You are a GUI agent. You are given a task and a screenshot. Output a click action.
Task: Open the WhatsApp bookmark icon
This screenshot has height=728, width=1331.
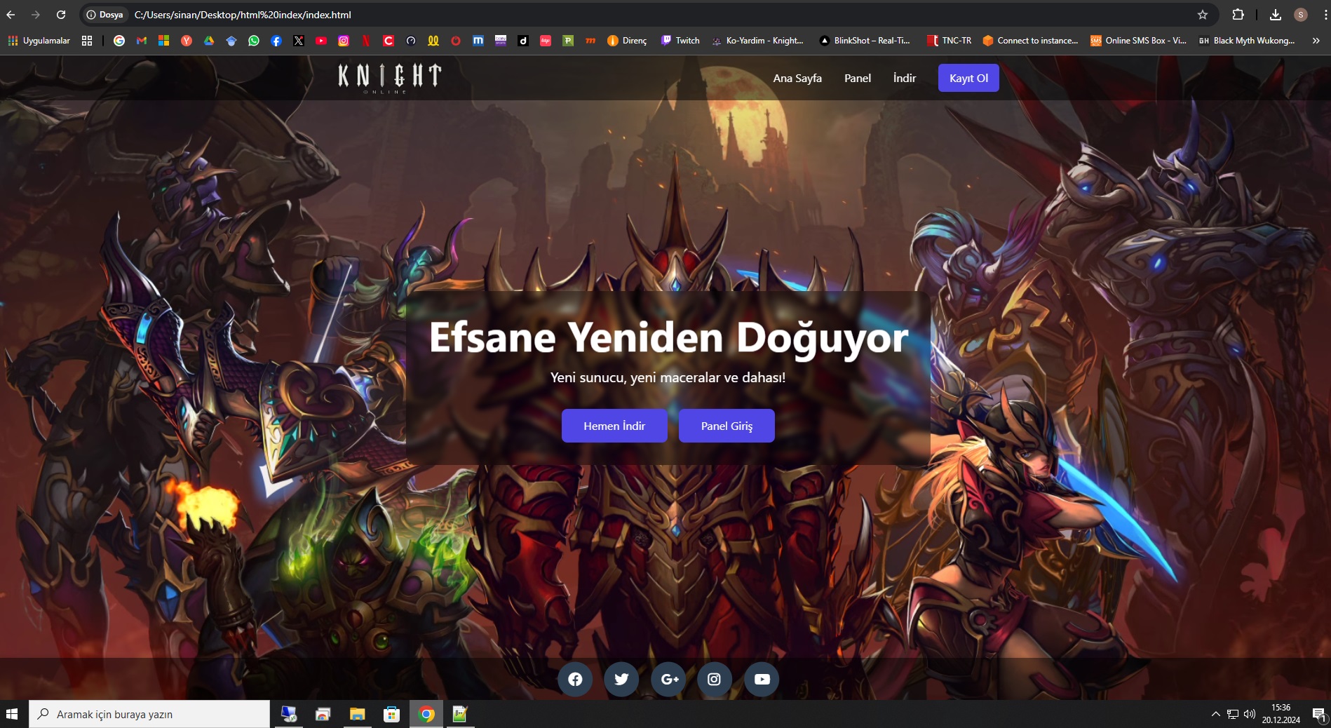(254, 41)
